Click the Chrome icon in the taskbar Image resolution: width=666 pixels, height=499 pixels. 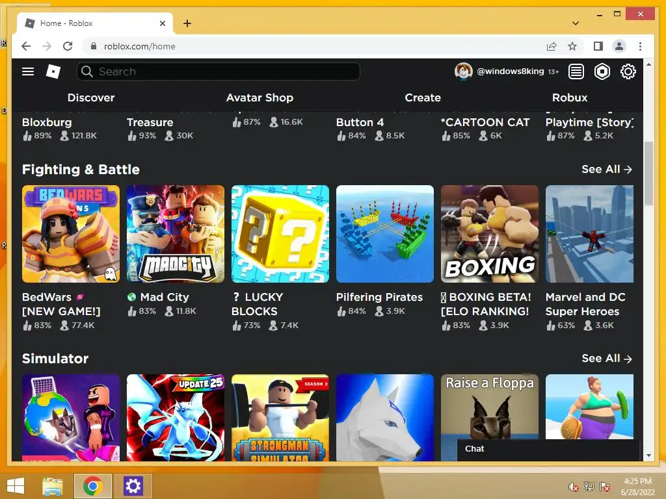tap(92, 486)
